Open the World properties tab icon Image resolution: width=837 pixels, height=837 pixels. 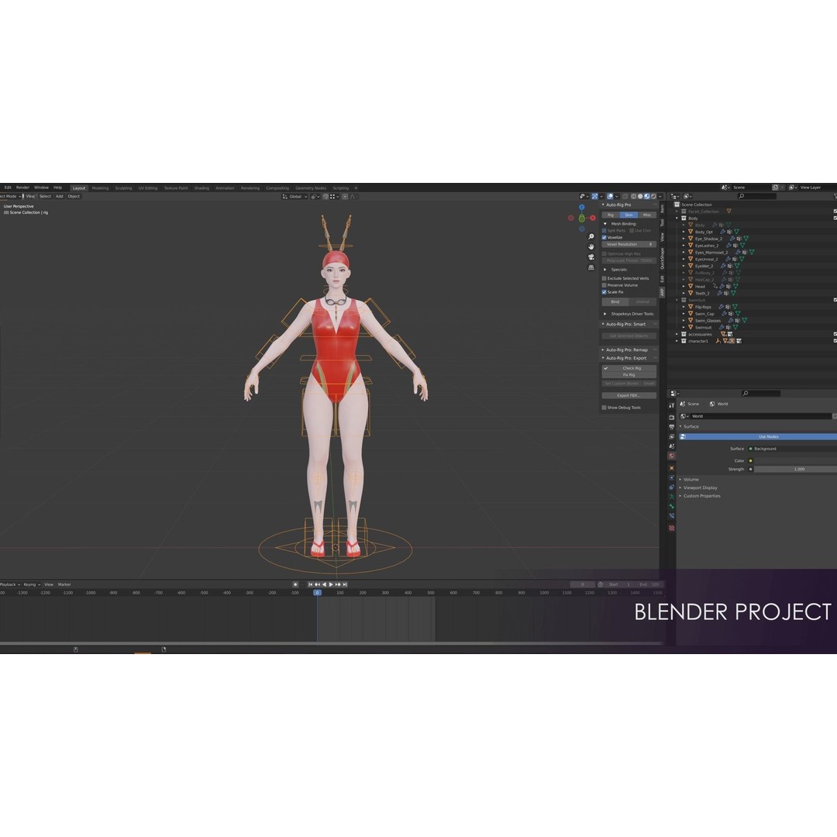click(x=671, y=456)
